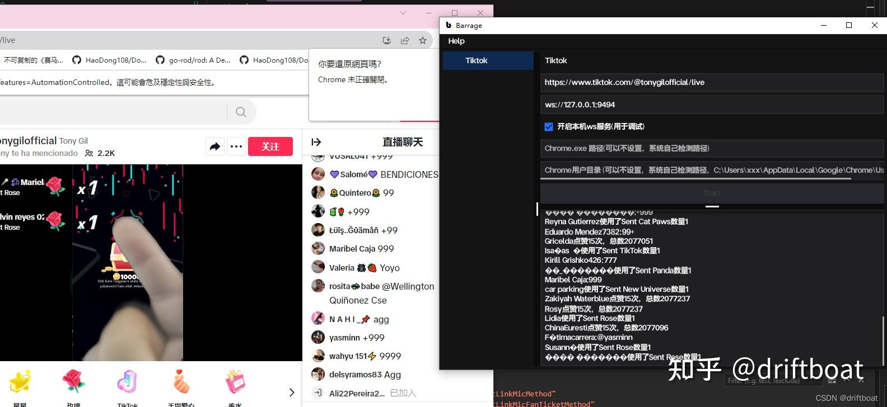Click the '2.2K' viewer count
The width and height of the screenshot is (887, 407).
pos(106,153)
